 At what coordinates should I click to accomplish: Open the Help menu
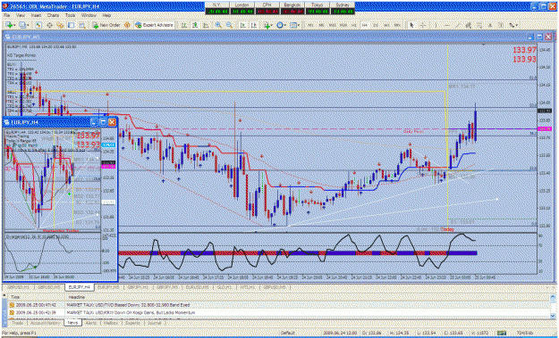106,16
